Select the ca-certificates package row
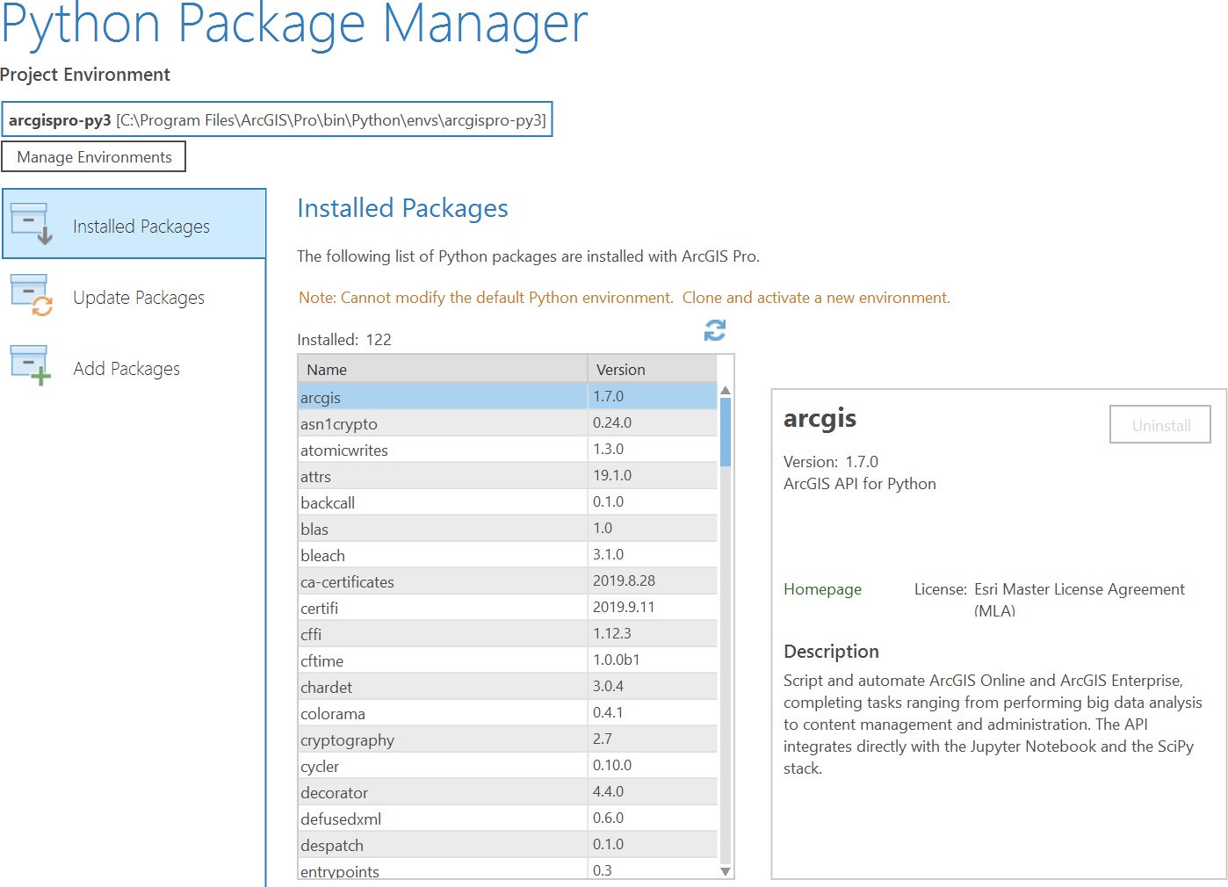The image size is (1228, 887). [443, 582]
